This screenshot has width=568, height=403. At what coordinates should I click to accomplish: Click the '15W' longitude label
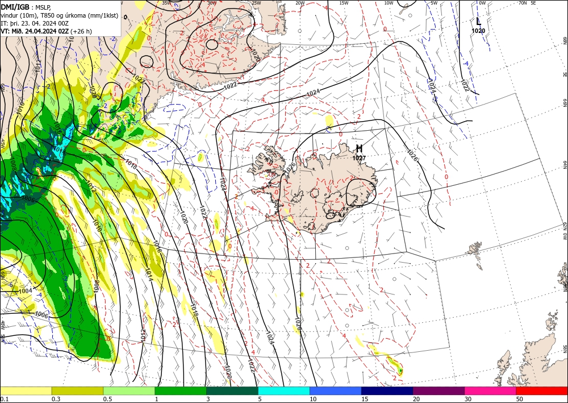pyautogui.click(x=344, y=3)
